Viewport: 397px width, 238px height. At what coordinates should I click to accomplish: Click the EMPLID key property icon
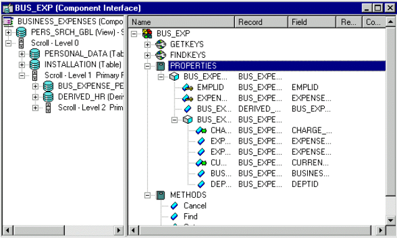point(188,88)
